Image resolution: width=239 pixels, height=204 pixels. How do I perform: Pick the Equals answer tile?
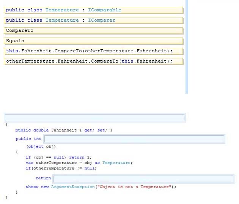point(93,41)
